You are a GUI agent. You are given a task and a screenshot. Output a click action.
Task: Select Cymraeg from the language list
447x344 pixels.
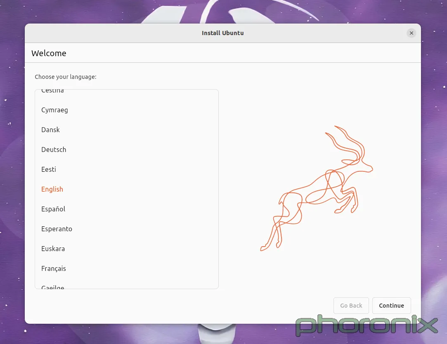[127, 110]
